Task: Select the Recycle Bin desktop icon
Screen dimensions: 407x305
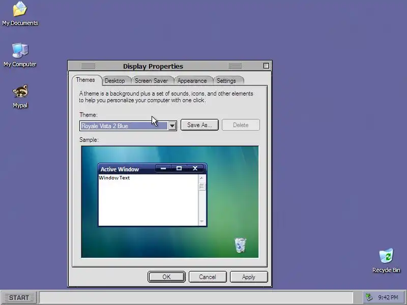Action: (x=386, y=260)
